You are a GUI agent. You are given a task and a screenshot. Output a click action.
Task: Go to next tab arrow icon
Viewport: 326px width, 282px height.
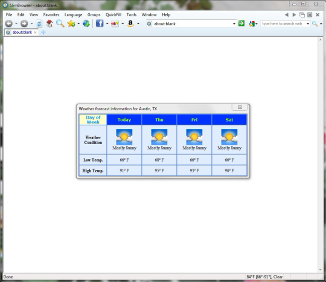click(x=294, y=14)
